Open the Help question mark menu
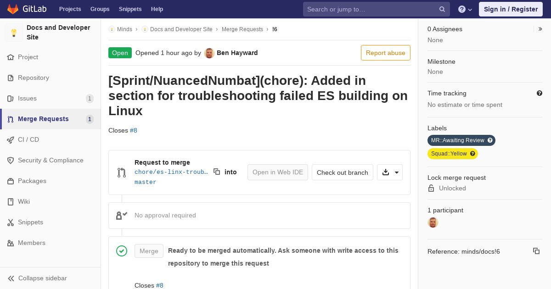Screen dimensions: 551x289 (x=465, y=9)
